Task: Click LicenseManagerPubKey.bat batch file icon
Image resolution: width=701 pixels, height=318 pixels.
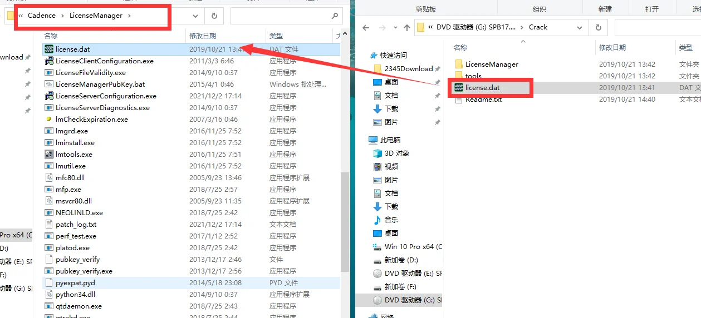Action: pyautogui.click(x=49, y=85)
